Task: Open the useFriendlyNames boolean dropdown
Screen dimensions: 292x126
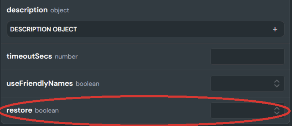Action: point(247,83)
